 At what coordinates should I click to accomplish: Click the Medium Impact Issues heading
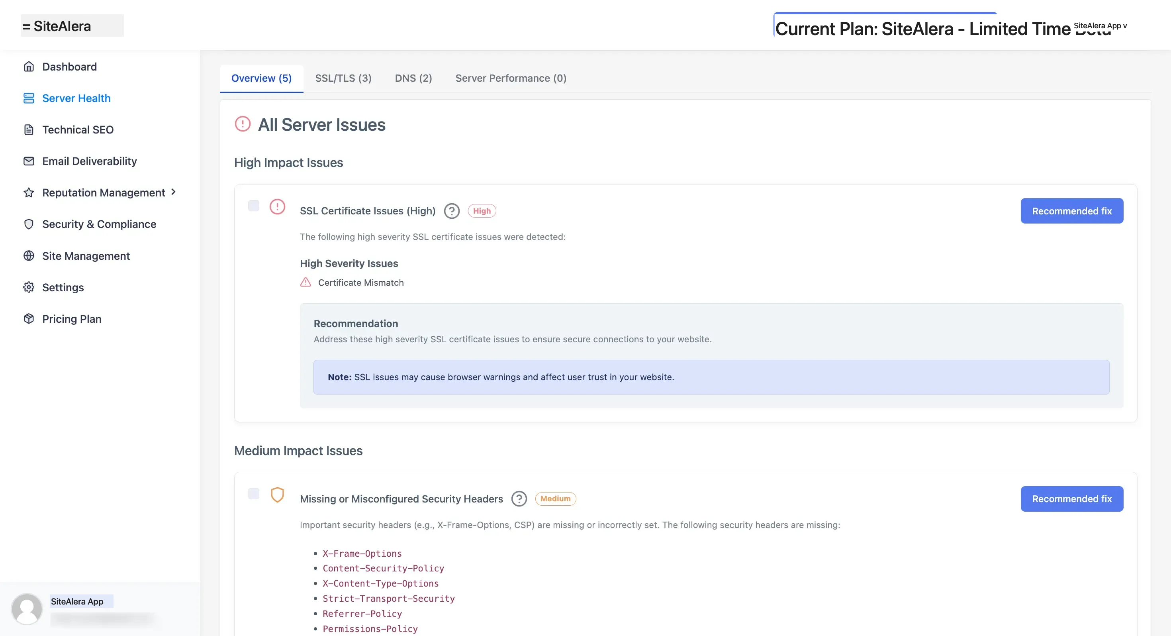coord(298,450)
